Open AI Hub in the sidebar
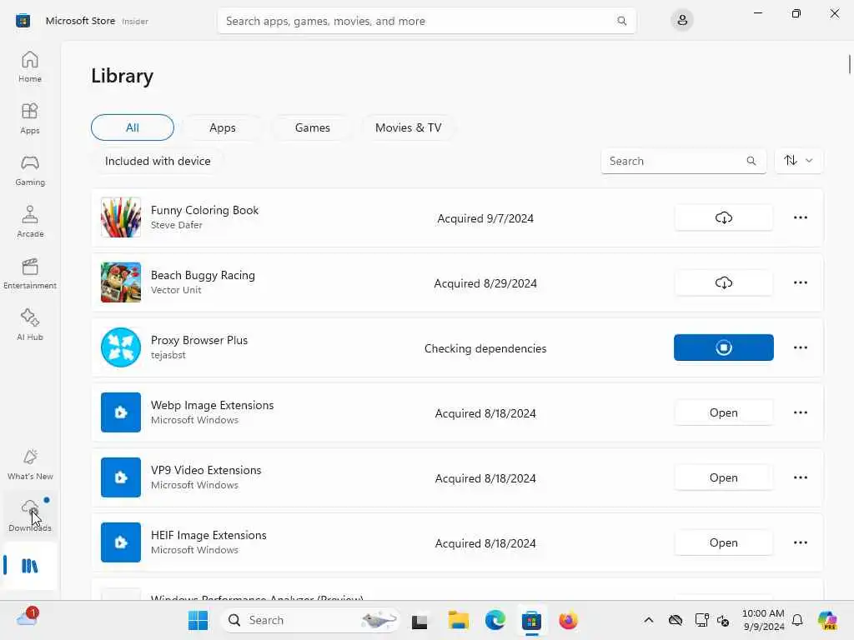 (30, 325)
